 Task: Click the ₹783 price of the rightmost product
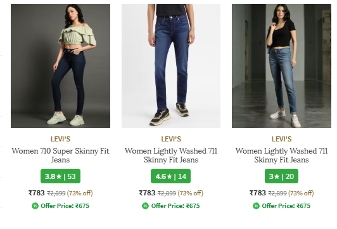pos(257,193)
